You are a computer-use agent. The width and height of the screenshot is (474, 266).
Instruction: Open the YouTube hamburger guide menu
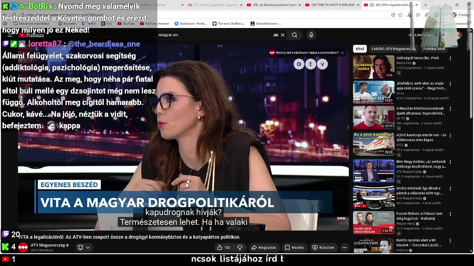pos(10,35)
